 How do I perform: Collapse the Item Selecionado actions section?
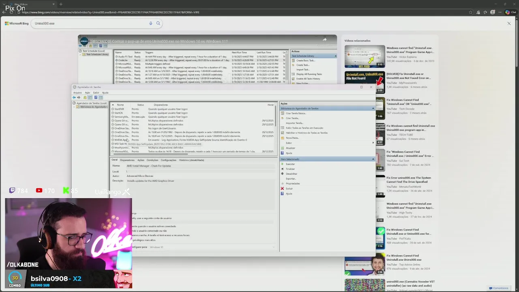coord(373,159)
